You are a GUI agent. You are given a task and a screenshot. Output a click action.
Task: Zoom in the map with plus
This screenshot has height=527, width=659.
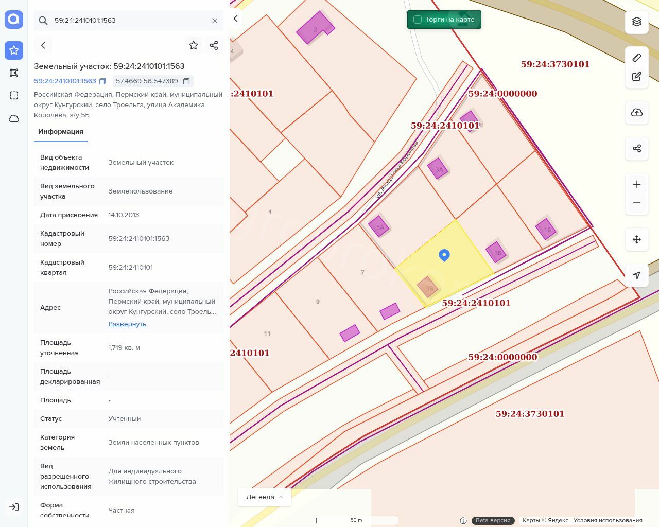point(636,184)
